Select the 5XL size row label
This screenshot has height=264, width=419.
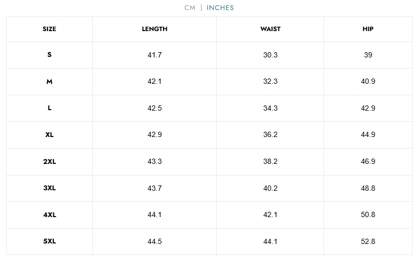coord(50,241)
